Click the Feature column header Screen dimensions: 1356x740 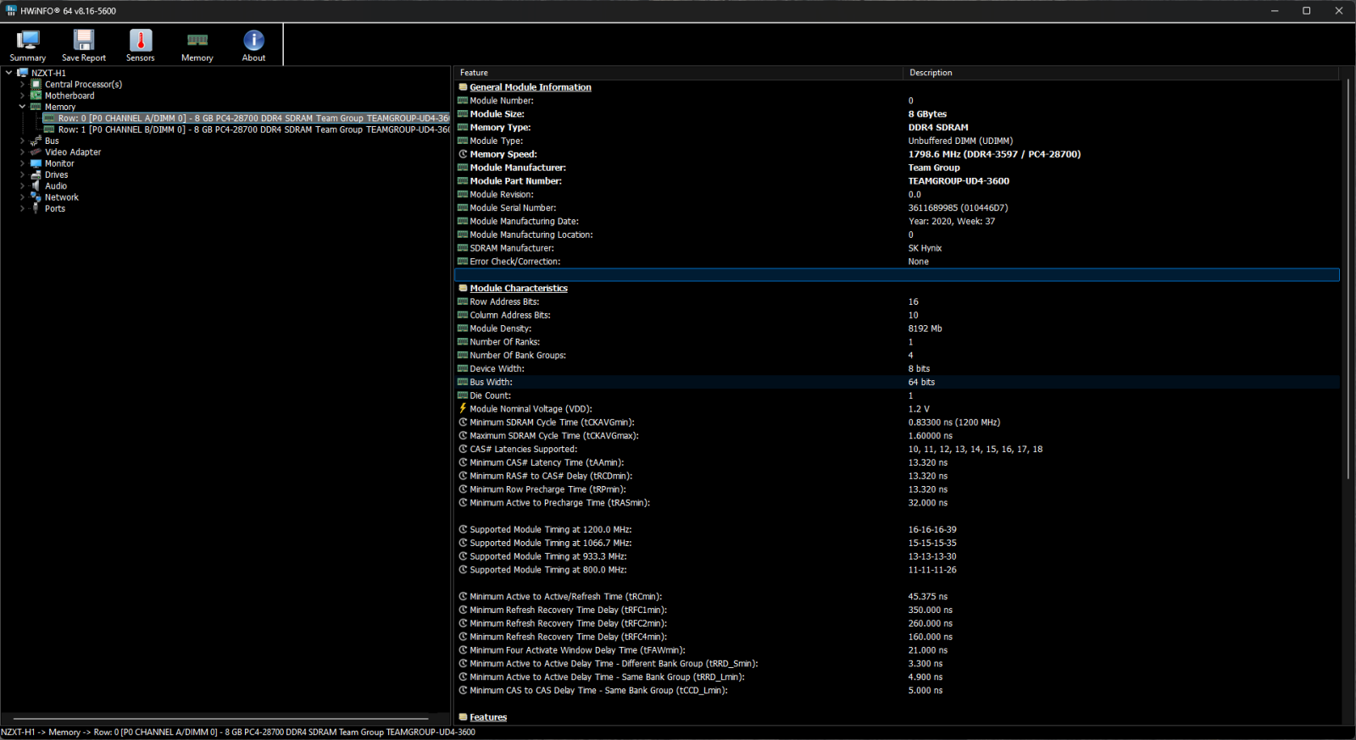pos(678,73)
